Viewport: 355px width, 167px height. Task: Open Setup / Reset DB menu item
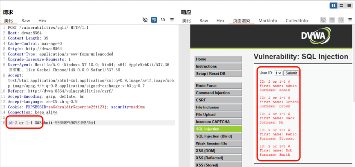coord(218,74)
